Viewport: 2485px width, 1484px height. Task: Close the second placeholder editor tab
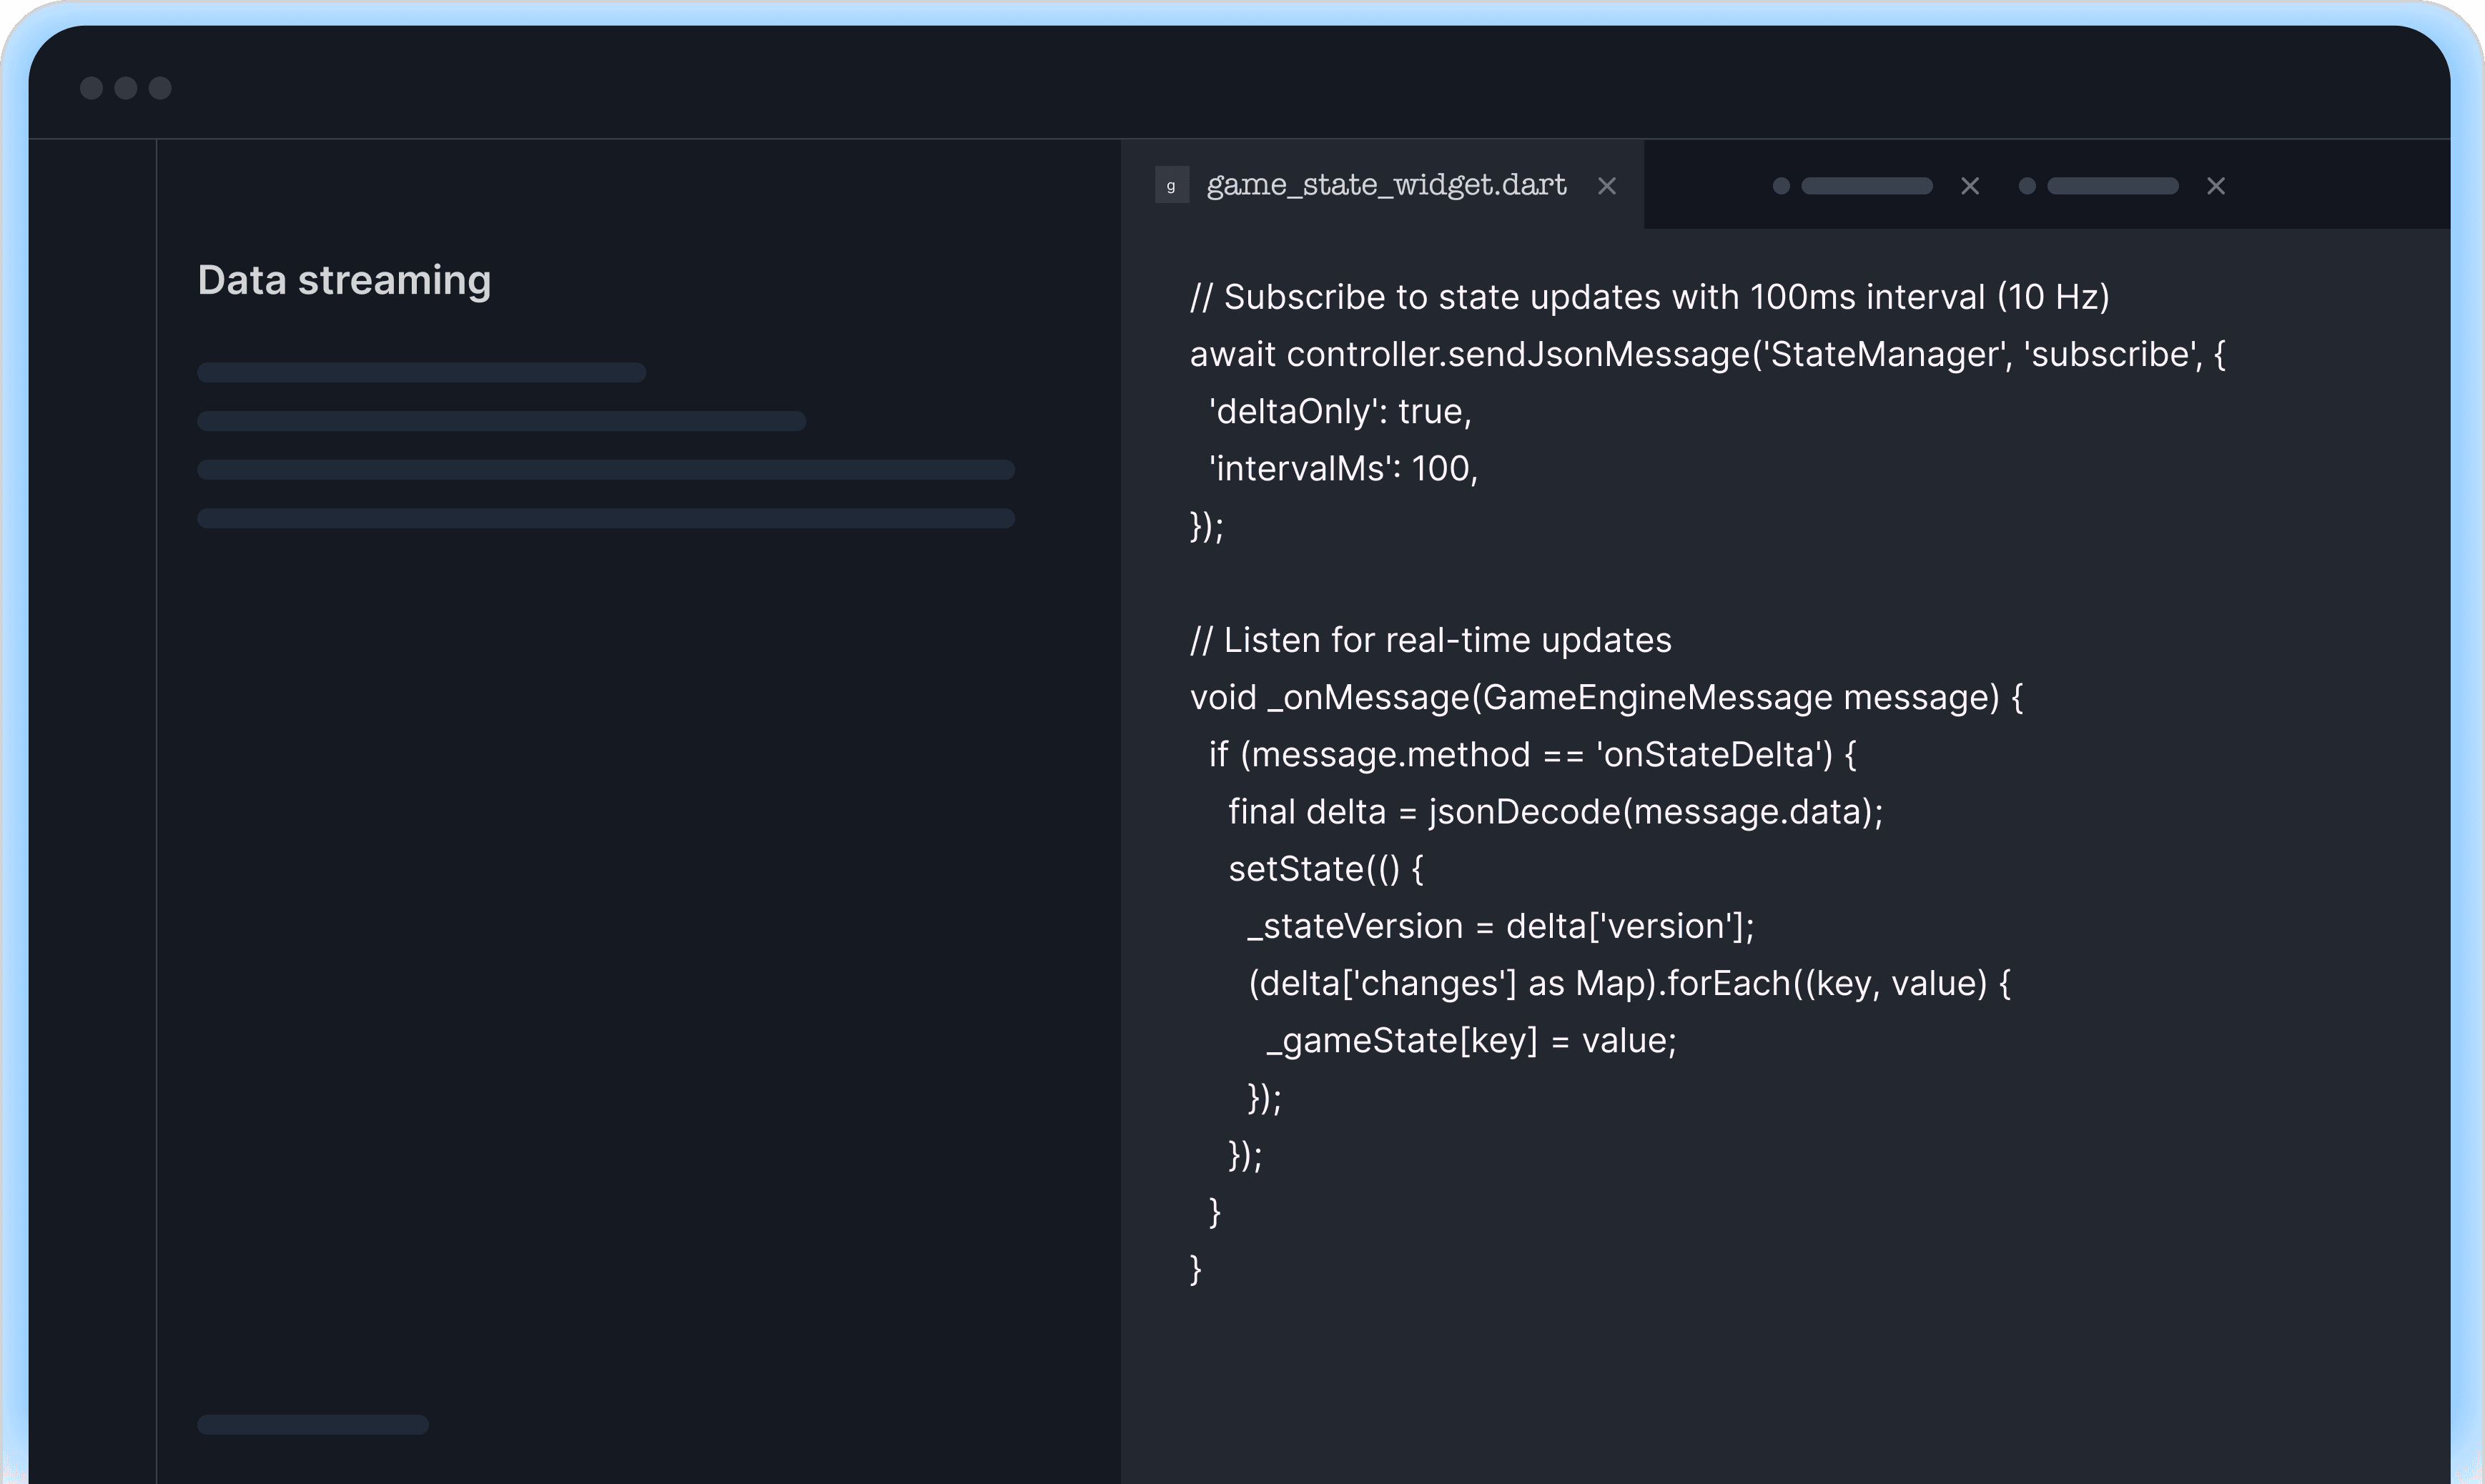1969,187
